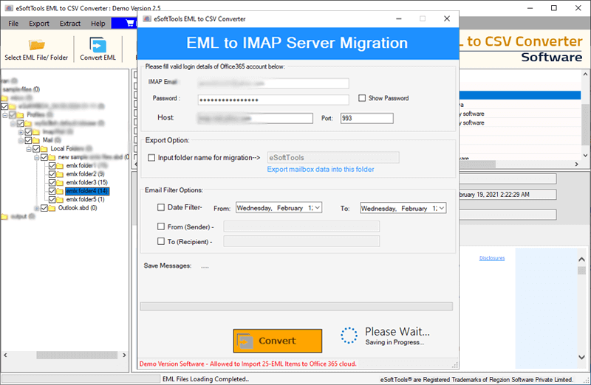591x385 pixels.
Task: Open the File menu
Action: click(x=13, y=24)
